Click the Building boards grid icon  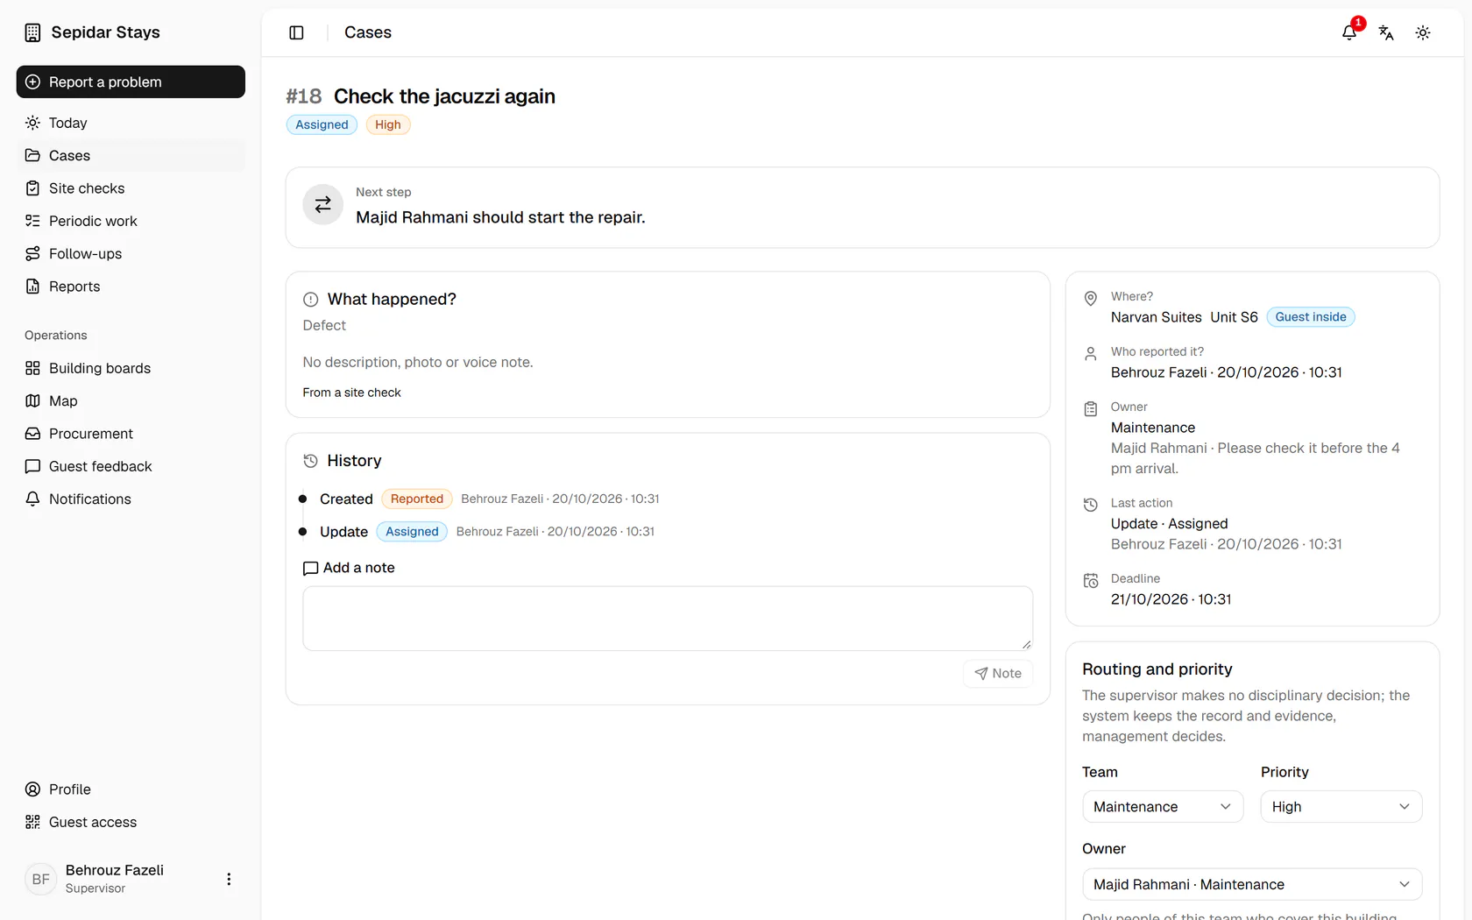click(32, 368)
